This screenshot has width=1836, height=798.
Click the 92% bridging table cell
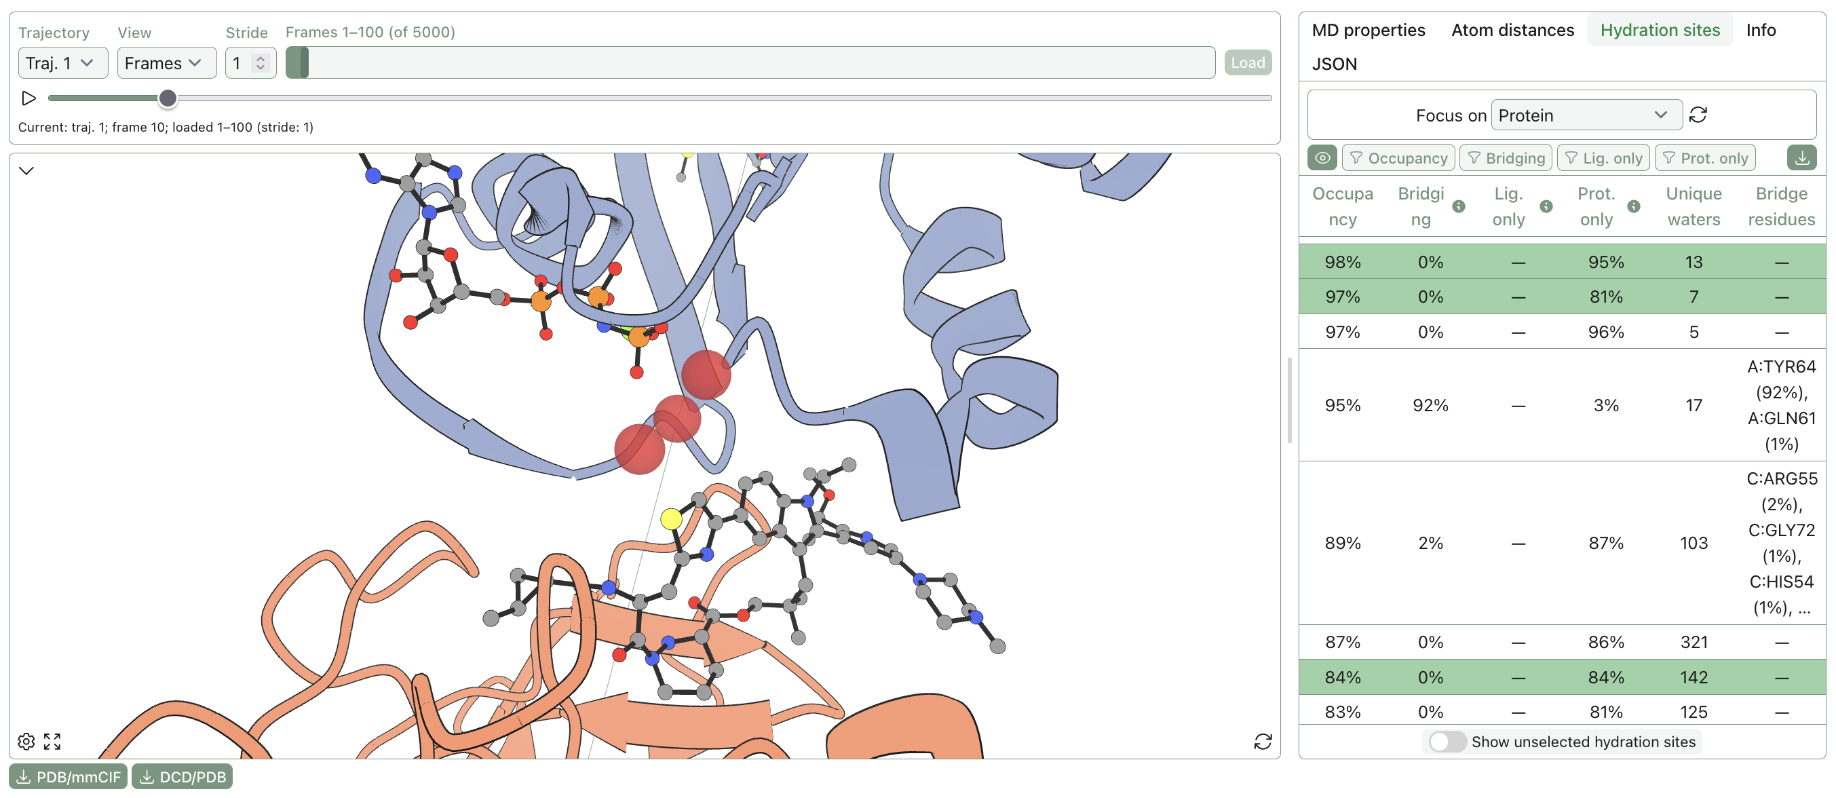[x=1430, y=404]
